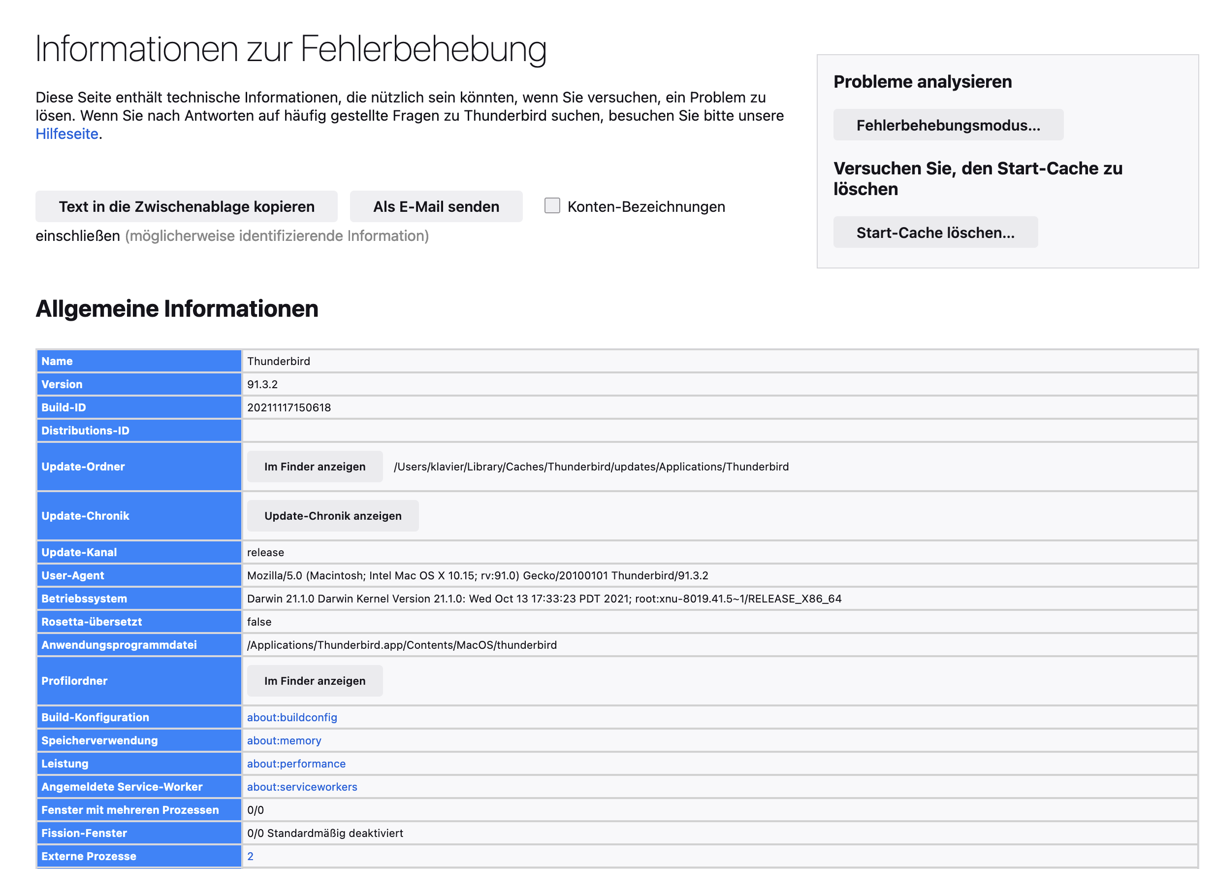This screenshot has width=1215, height=869.
Task: Enable the Konten-Bezeichnungen einschließen checkbox
Action: click(x=552, y=205)
